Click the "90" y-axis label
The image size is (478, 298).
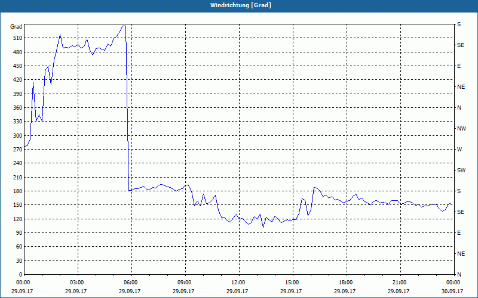19,232
